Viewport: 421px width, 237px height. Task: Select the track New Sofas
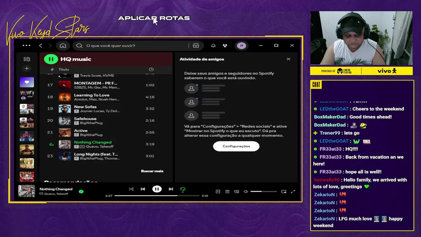pos(106,109)
